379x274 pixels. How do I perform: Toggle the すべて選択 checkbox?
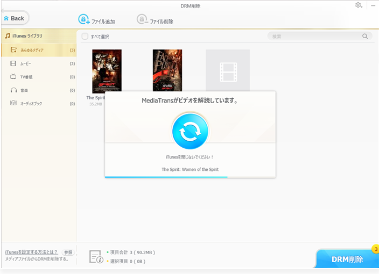point(85,36)
